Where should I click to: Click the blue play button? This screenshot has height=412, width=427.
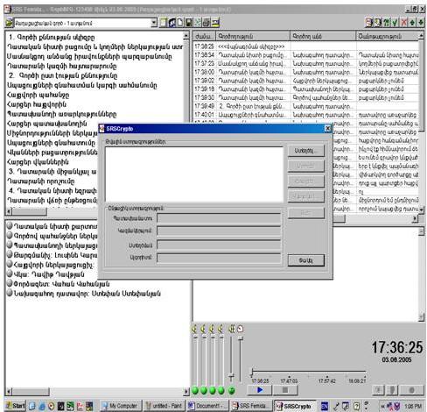click(x=260, y=390)
